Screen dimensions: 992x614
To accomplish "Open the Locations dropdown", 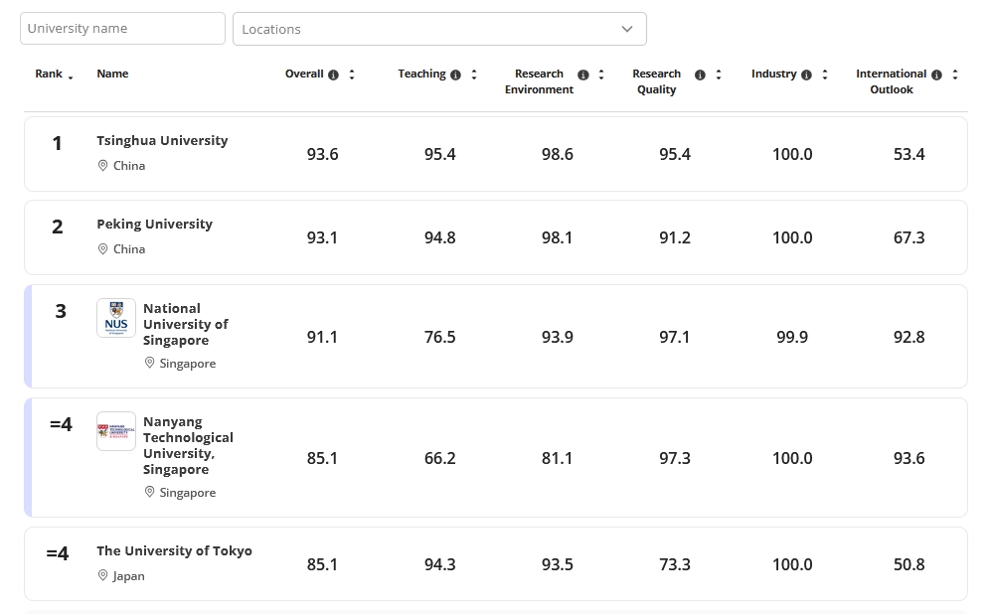I will click(439, 29).
